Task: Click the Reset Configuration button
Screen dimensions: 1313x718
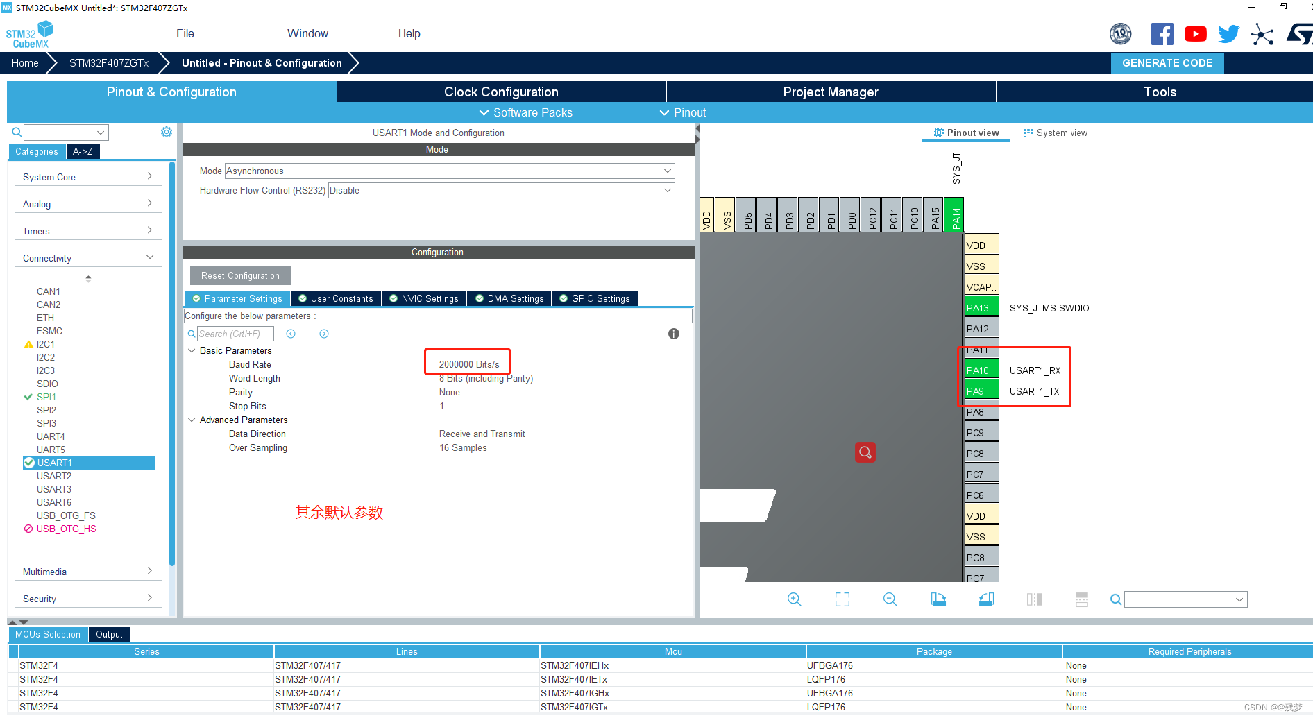Action: pyautogui.click(x=240, y=275)
